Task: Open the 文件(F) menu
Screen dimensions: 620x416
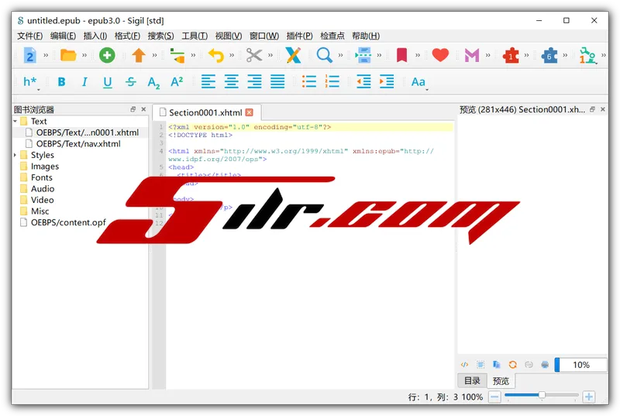Action: (29, 36)
